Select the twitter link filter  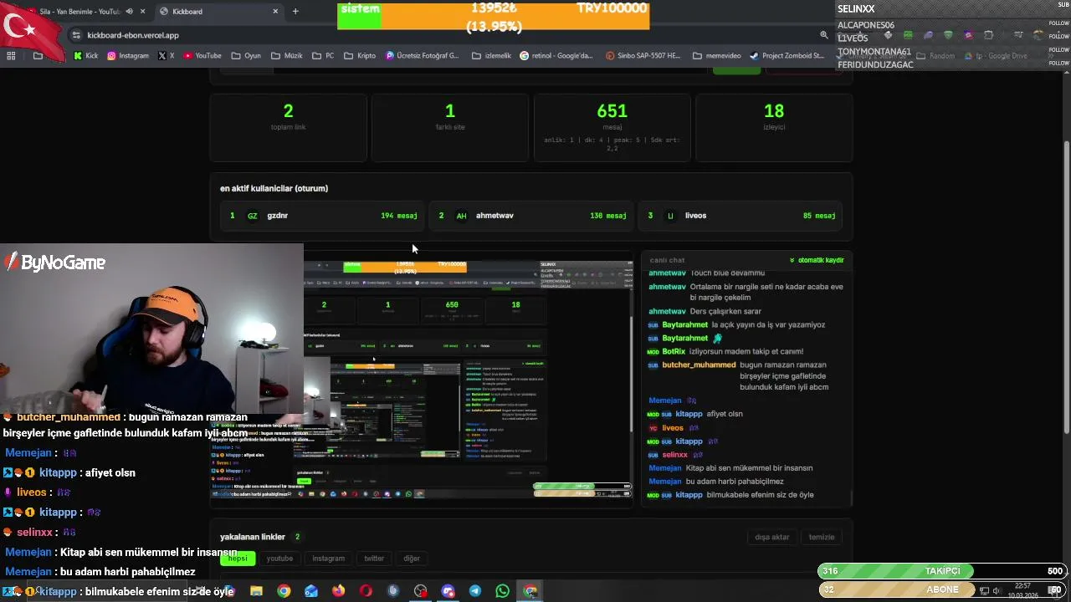tap(374, 559)
